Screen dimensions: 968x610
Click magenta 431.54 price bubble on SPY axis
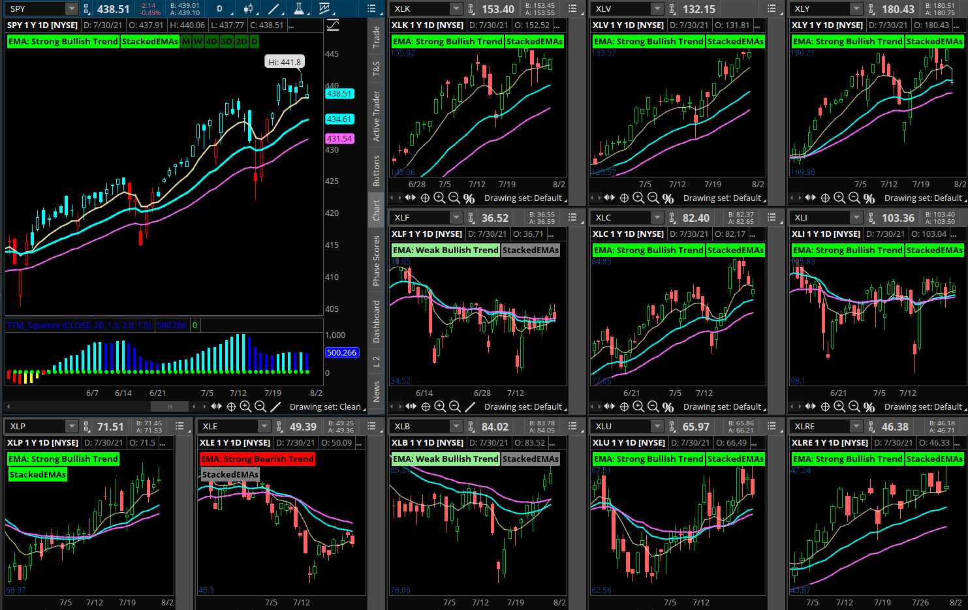tap(339, 139)
